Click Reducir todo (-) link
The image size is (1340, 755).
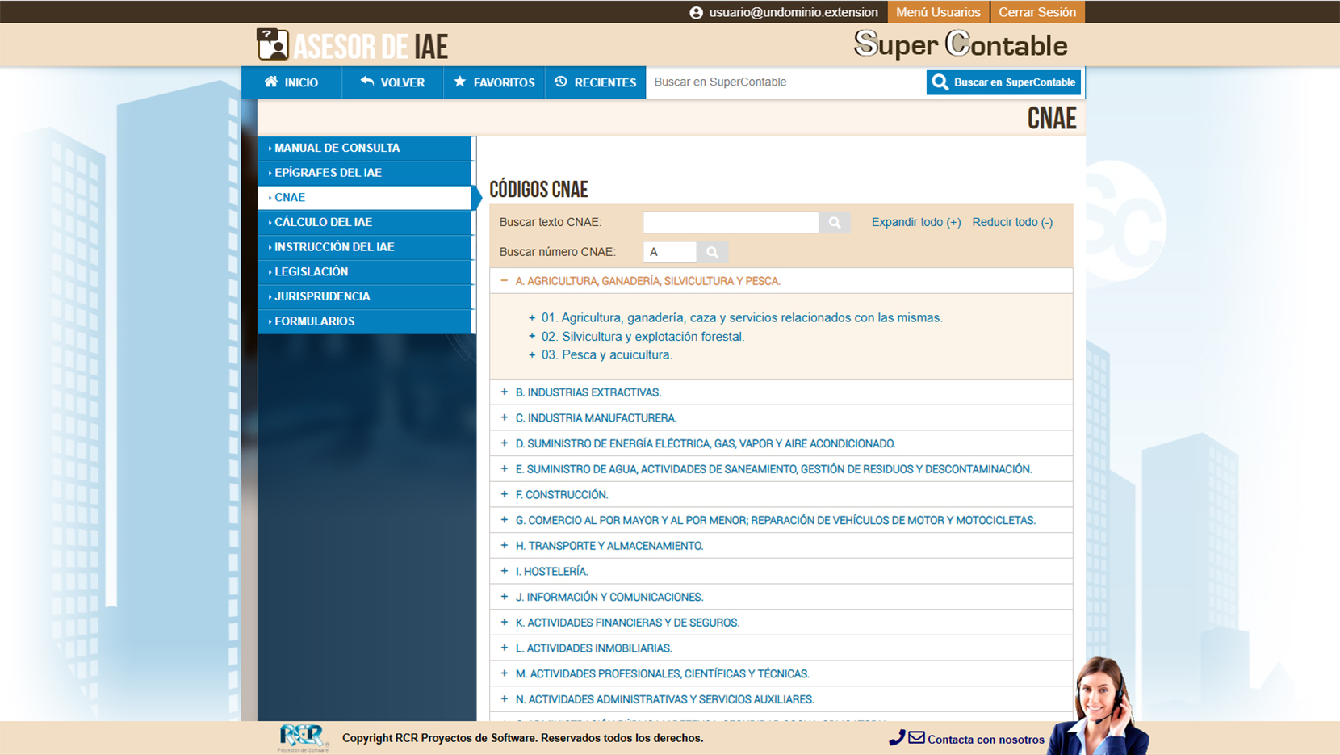click(x=1012, y=222)
